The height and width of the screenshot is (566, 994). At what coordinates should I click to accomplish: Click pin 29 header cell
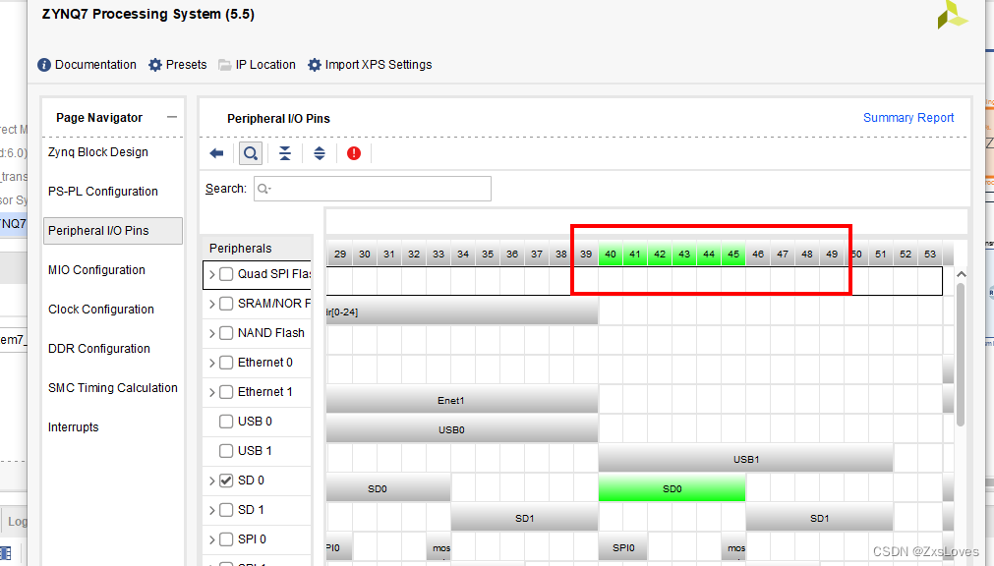(340, 255)
